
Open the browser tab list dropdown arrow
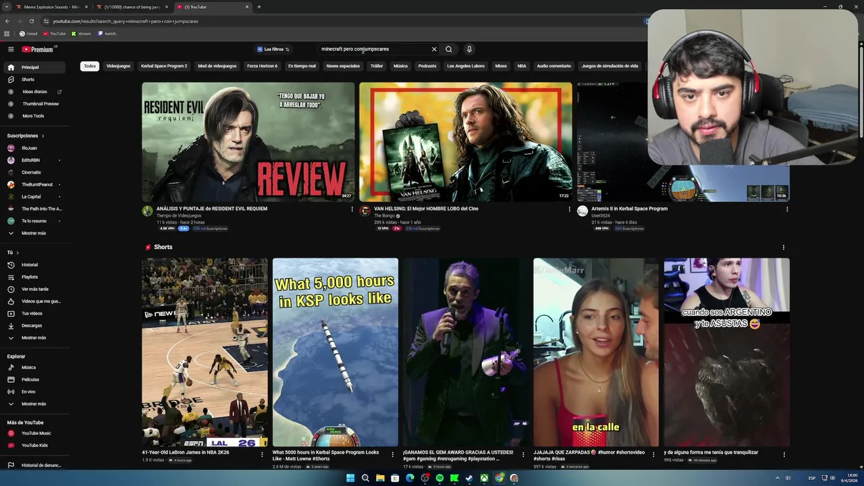[x=6, y=7]
